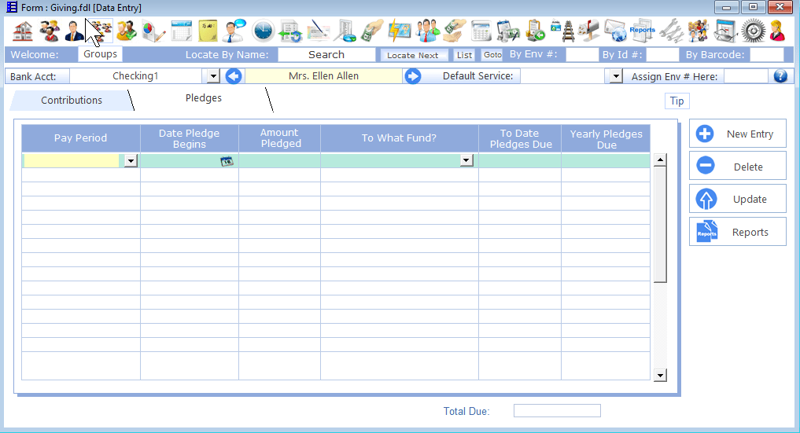The image size is (800, 433).
Task: Click the Search name field
Action: pyautogui.click(x=326, y=54)
